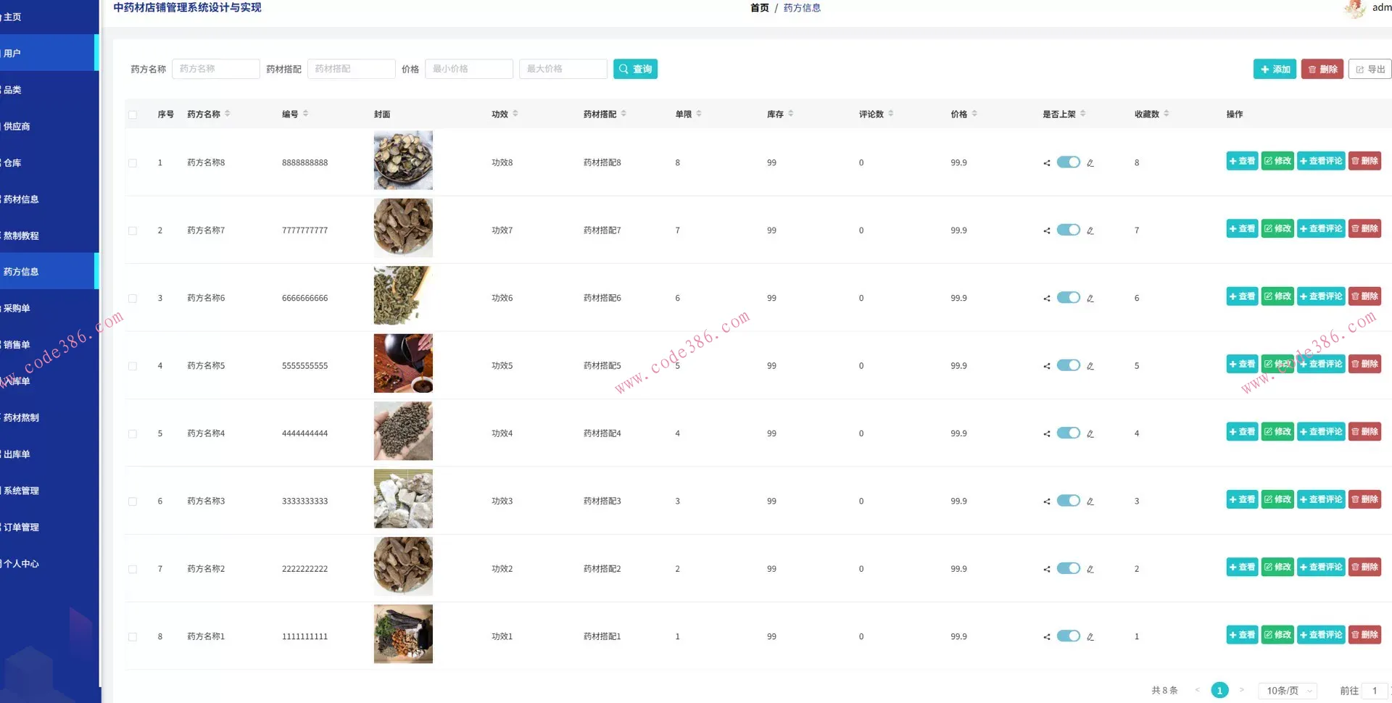1392x703 pixels.
Task: Click the next page chevron in pagination
Action: pyautogui.click(x=1242, y=690)
